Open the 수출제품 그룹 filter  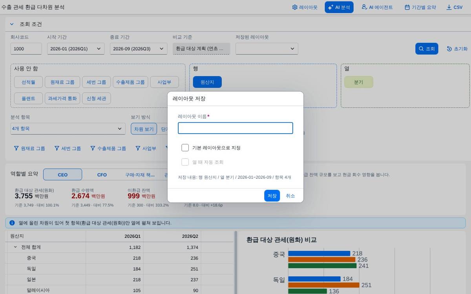click(108, 148)
